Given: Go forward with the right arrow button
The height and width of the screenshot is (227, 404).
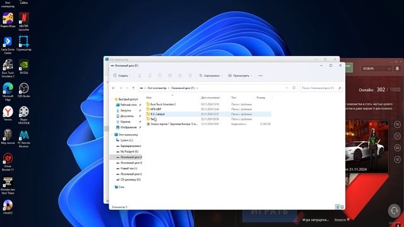Looking at the screenshot, I should click(x=121, y=88).
